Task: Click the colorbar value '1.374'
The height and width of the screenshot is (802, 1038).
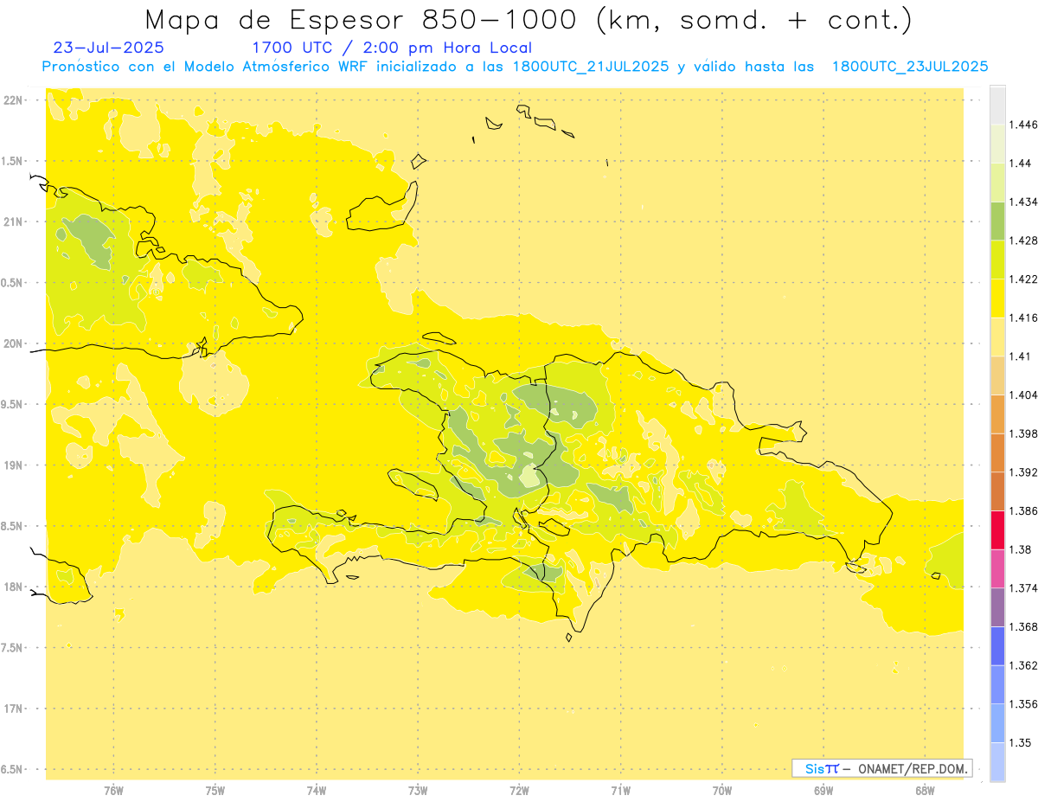Action: (1022, 588)
